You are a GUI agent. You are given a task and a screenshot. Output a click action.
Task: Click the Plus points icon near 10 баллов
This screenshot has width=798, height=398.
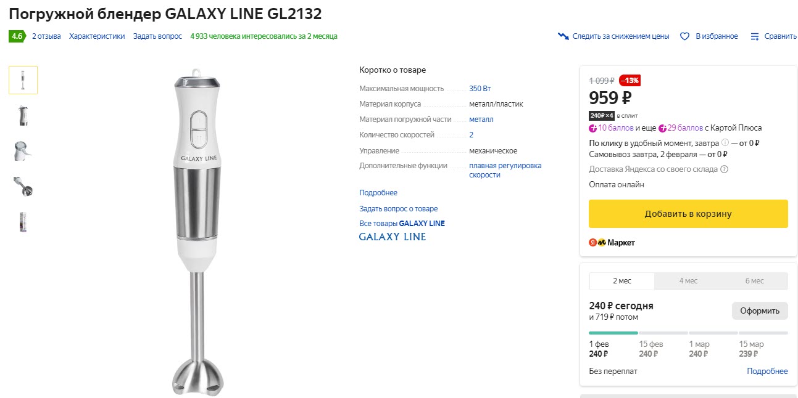594,128
